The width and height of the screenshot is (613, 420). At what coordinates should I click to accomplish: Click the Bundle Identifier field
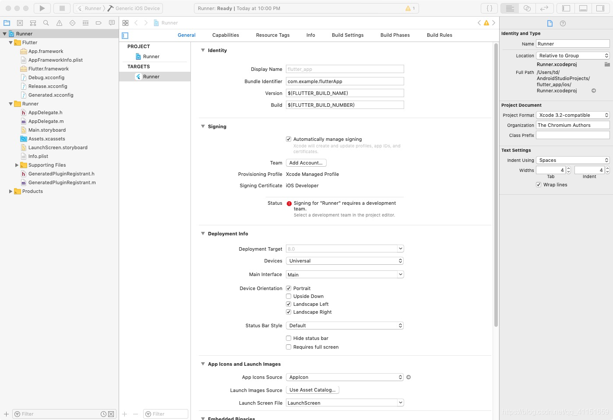pos(345,81)
